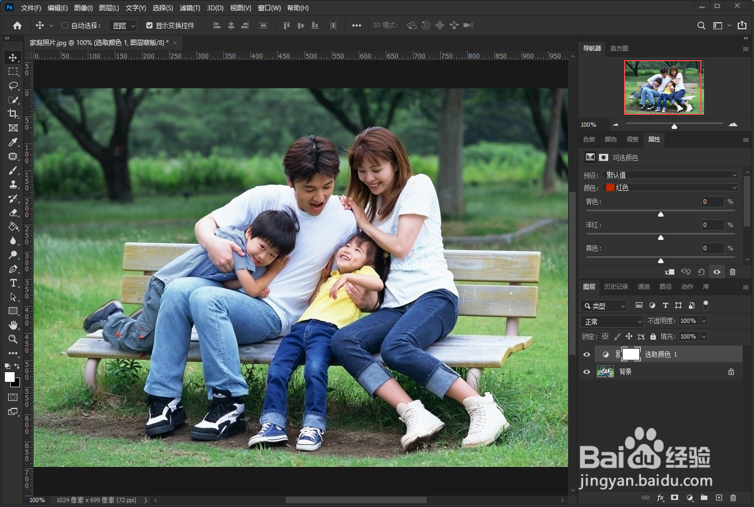Switch to the 调整 tab
Screen dimensions: 754x507
coord(633,139)
